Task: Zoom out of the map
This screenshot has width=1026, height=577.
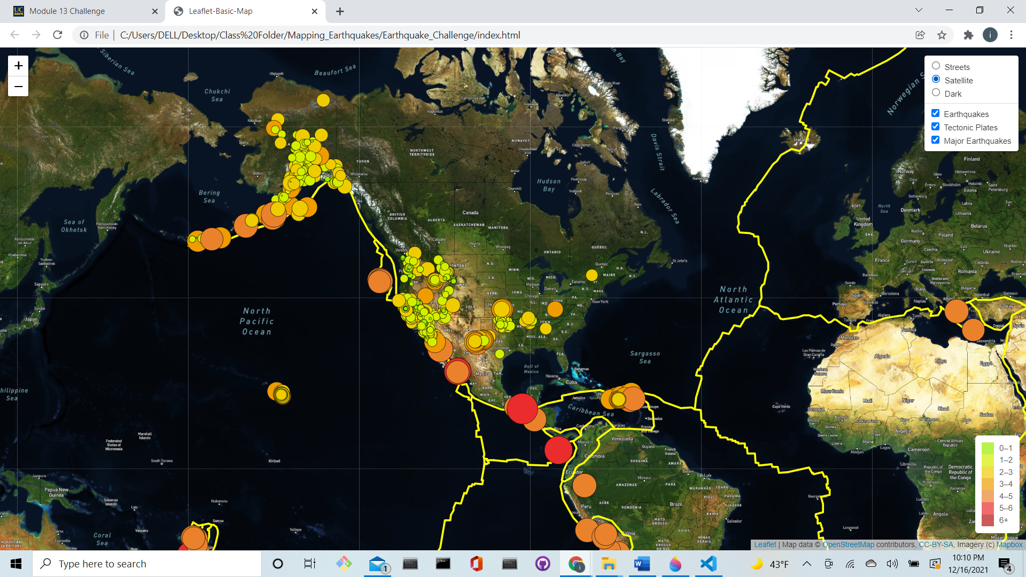Action: coord(18,87)
